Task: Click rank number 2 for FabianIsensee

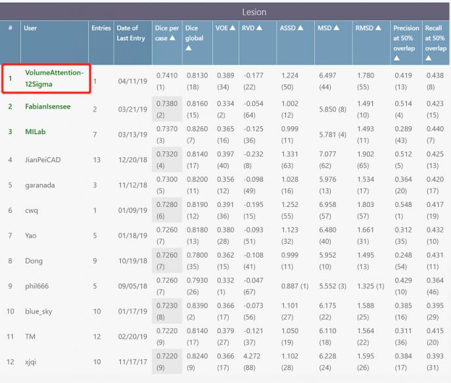Action: 10,106
